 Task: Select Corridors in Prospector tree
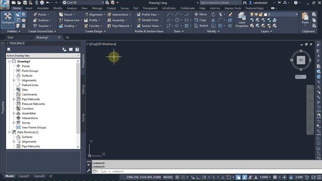28,109
